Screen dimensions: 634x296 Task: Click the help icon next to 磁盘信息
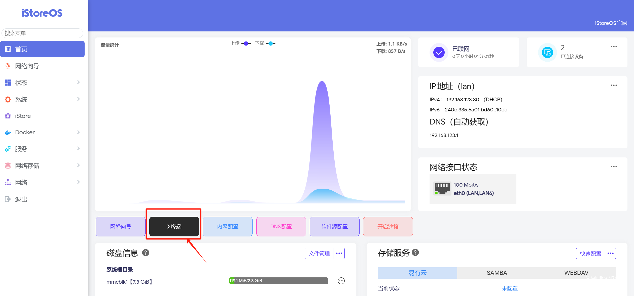coord(146,253)
